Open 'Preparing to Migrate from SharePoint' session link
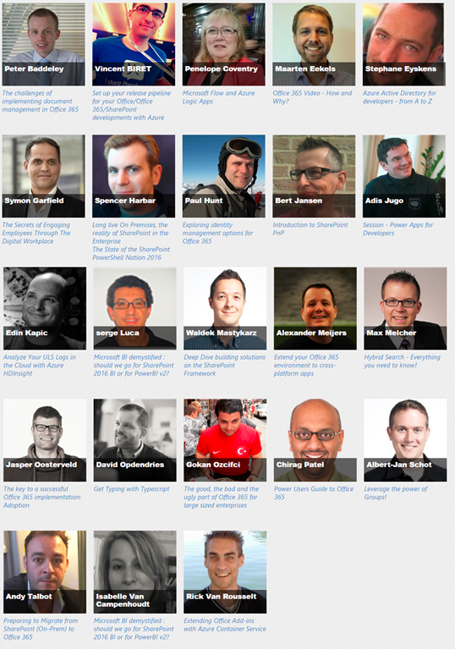455x650 pixels. [41, 629]
